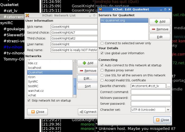The height and width of the screenshot is (132, 185).
Task: Minimize the Network List window
Action: coord(90,16)
